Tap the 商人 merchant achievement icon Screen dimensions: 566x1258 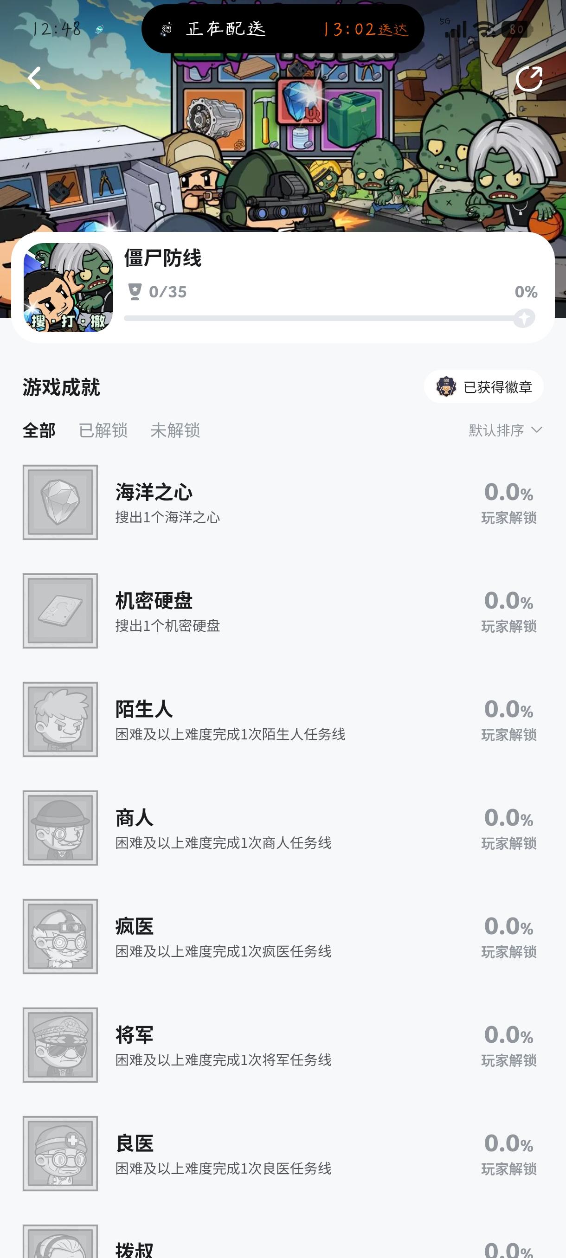(60, 828)
